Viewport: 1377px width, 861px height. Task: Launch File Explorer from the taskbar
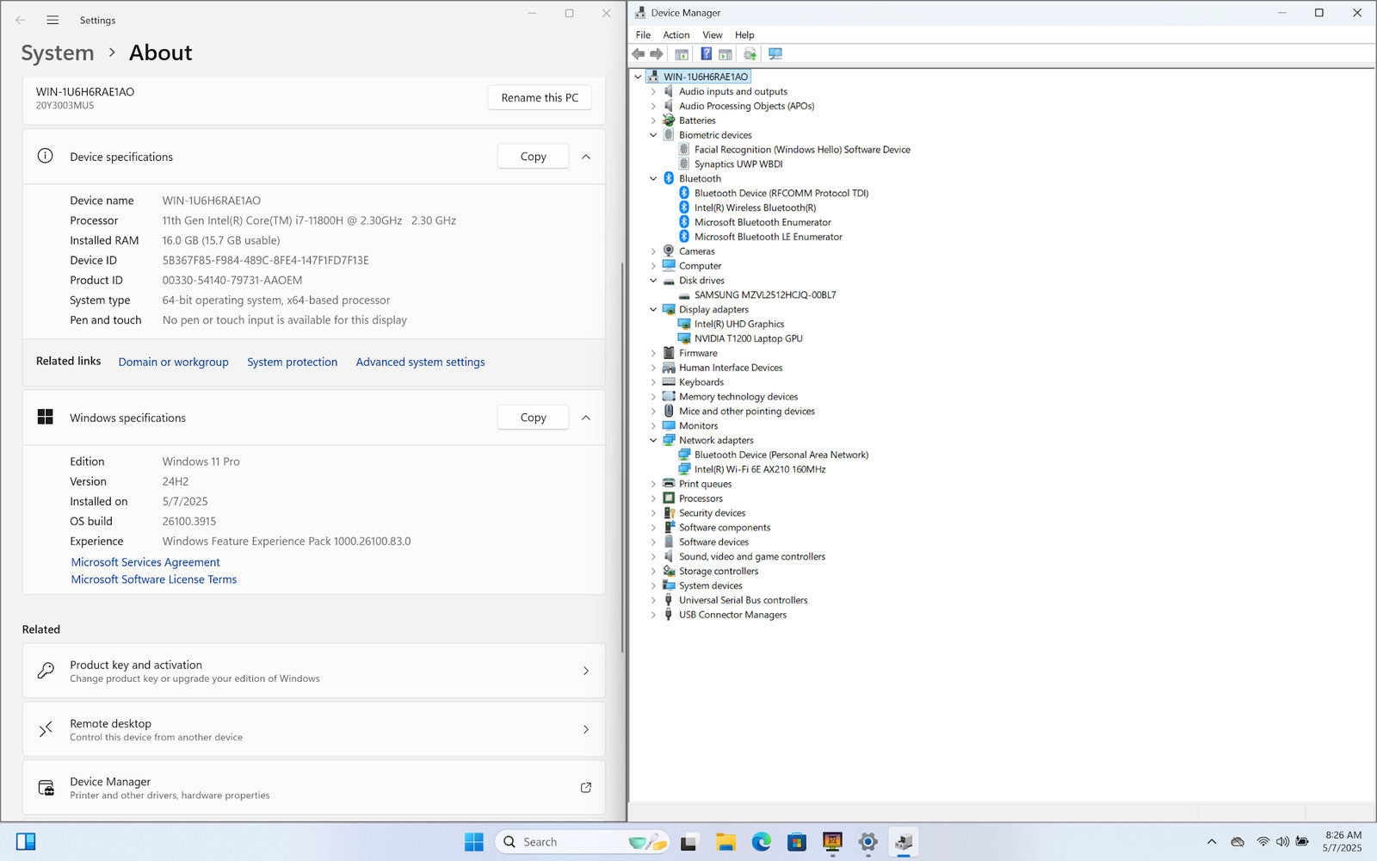coord(726,842)
